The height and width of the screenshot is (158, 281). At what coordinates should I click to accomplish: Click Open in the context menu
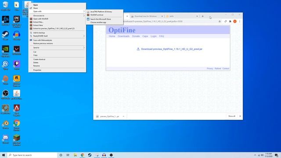(x=57, y=5)
